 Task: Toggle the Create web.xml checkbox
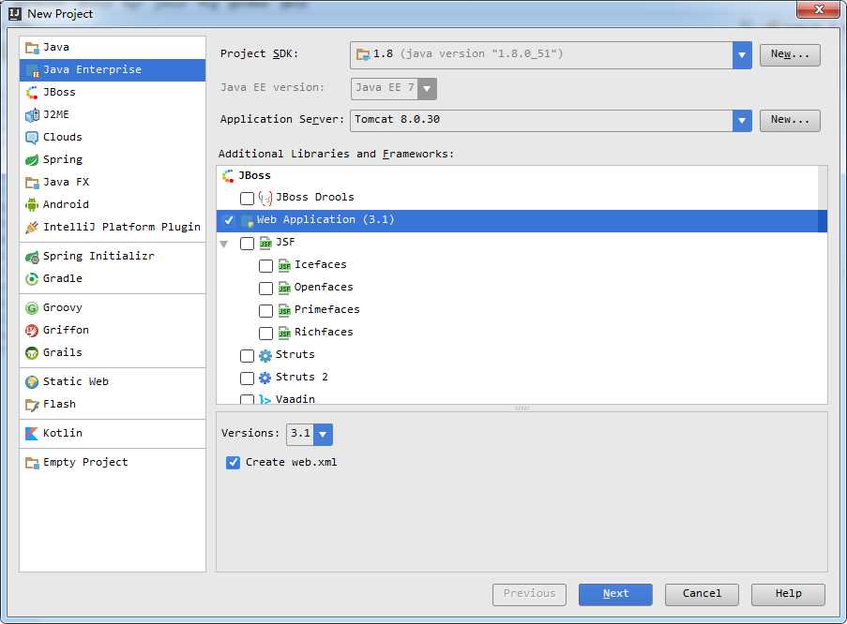tap(233, 463)
